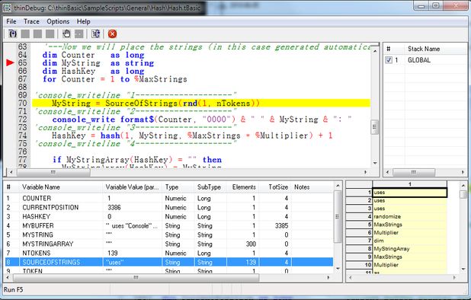The width and height of the screenshot is (471, 300).
Task: Open the Help menu
Action: [x=83, y=21]
